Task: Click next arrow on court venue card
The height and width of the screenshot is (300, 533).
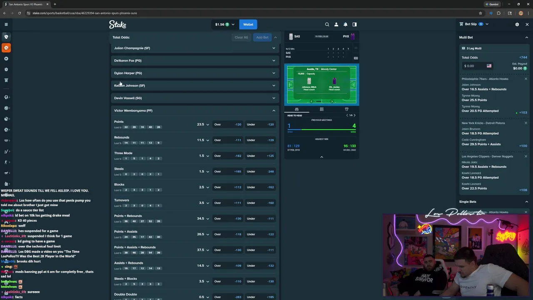Action: [332, 101]
